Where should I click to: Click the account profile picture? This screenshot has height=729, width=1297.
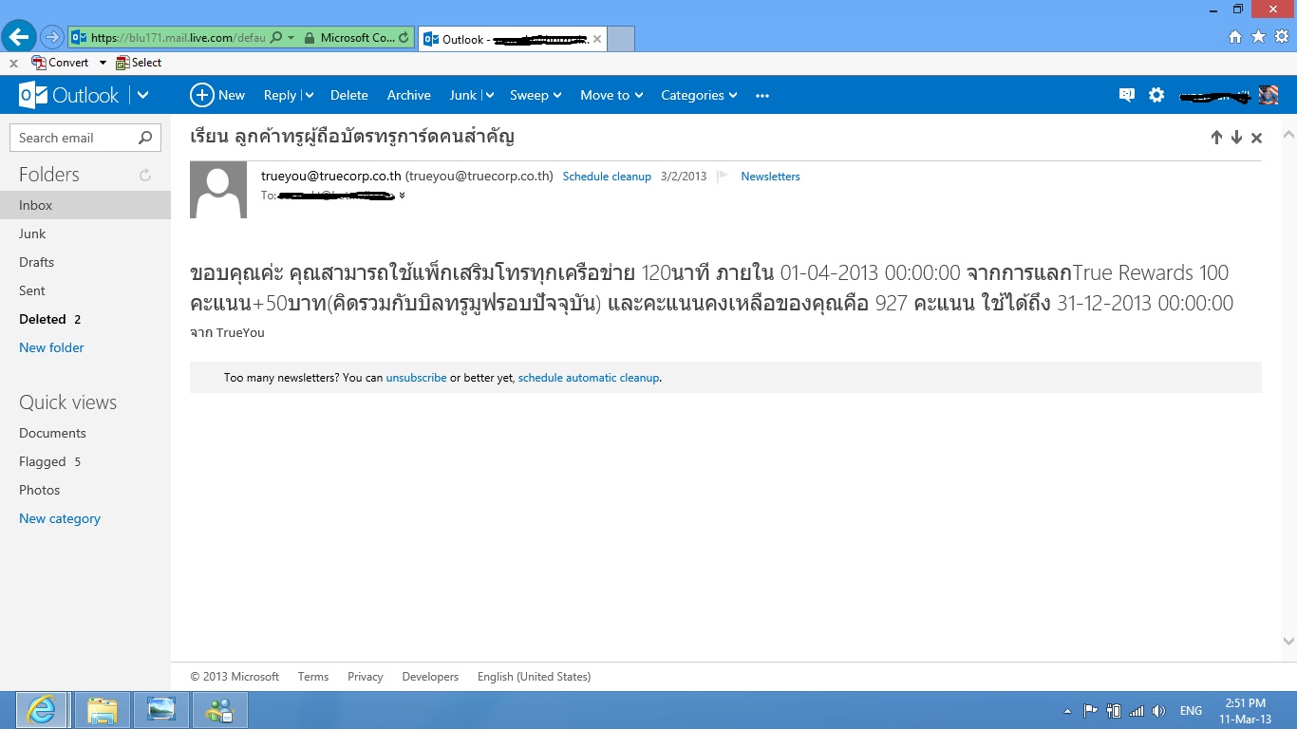pyautogui.click(x=1269, y=95)
